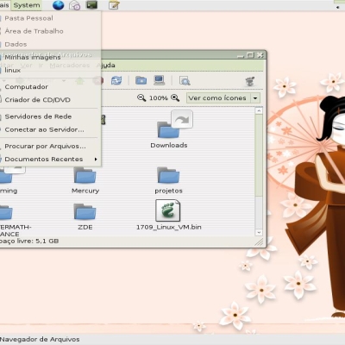Select the Downloads folder icon
The width and height of the screenshot is (345, 345).
168,130
